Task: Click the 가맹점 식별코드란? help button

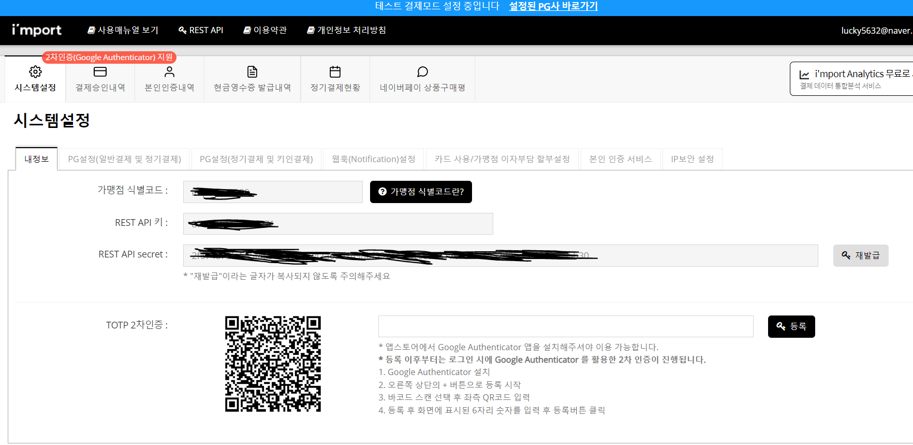Action: click(421, 192)
